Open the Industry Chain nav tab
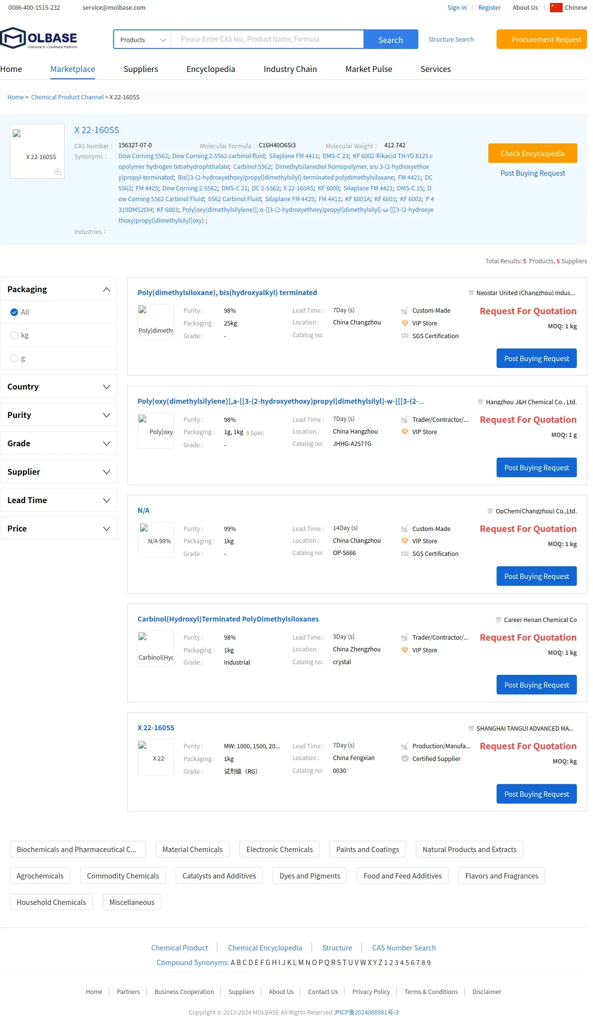The image size is (593, 1016). 290,69
